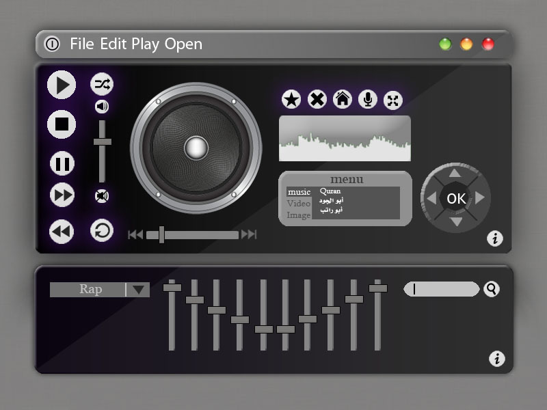Click the up arrow on navigation pad
The image size is (547, 410).
[x=455, y=173]
